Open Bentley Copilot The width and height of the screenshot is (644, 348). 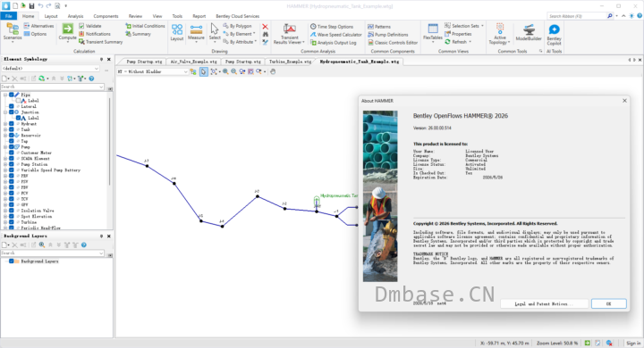(x=554, y=34)
